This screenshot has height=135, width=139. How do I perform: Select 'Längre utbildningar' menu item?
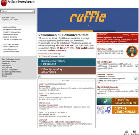click(x=12, y=39)
